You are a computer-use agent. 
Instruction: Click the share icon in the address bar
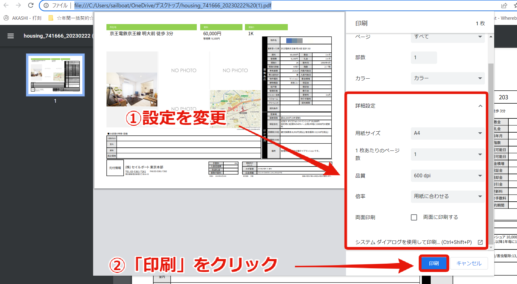click(504, 6)
